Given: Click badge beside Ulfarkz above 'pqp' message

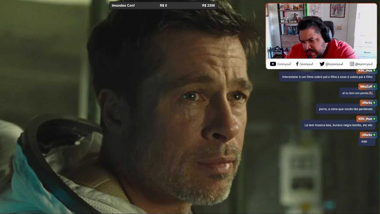Looking at the screenshot, I should coord(374,135).
